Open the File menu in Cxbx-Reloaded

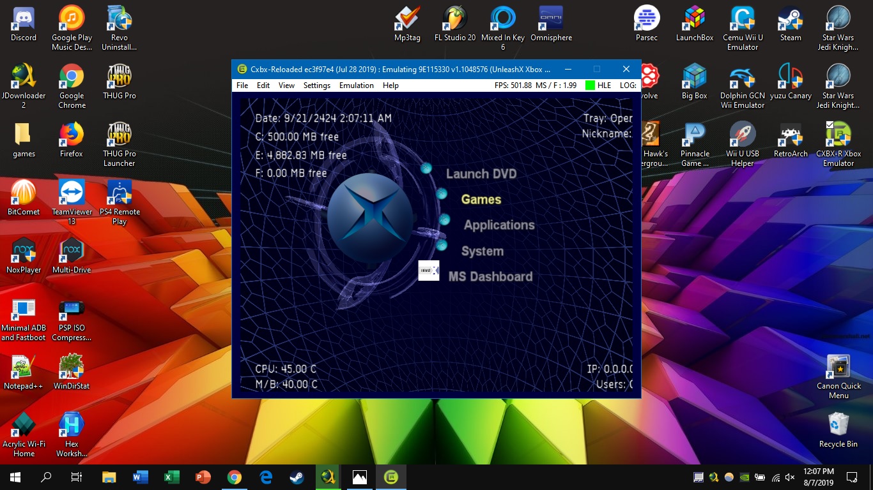[x=242, y=85]
